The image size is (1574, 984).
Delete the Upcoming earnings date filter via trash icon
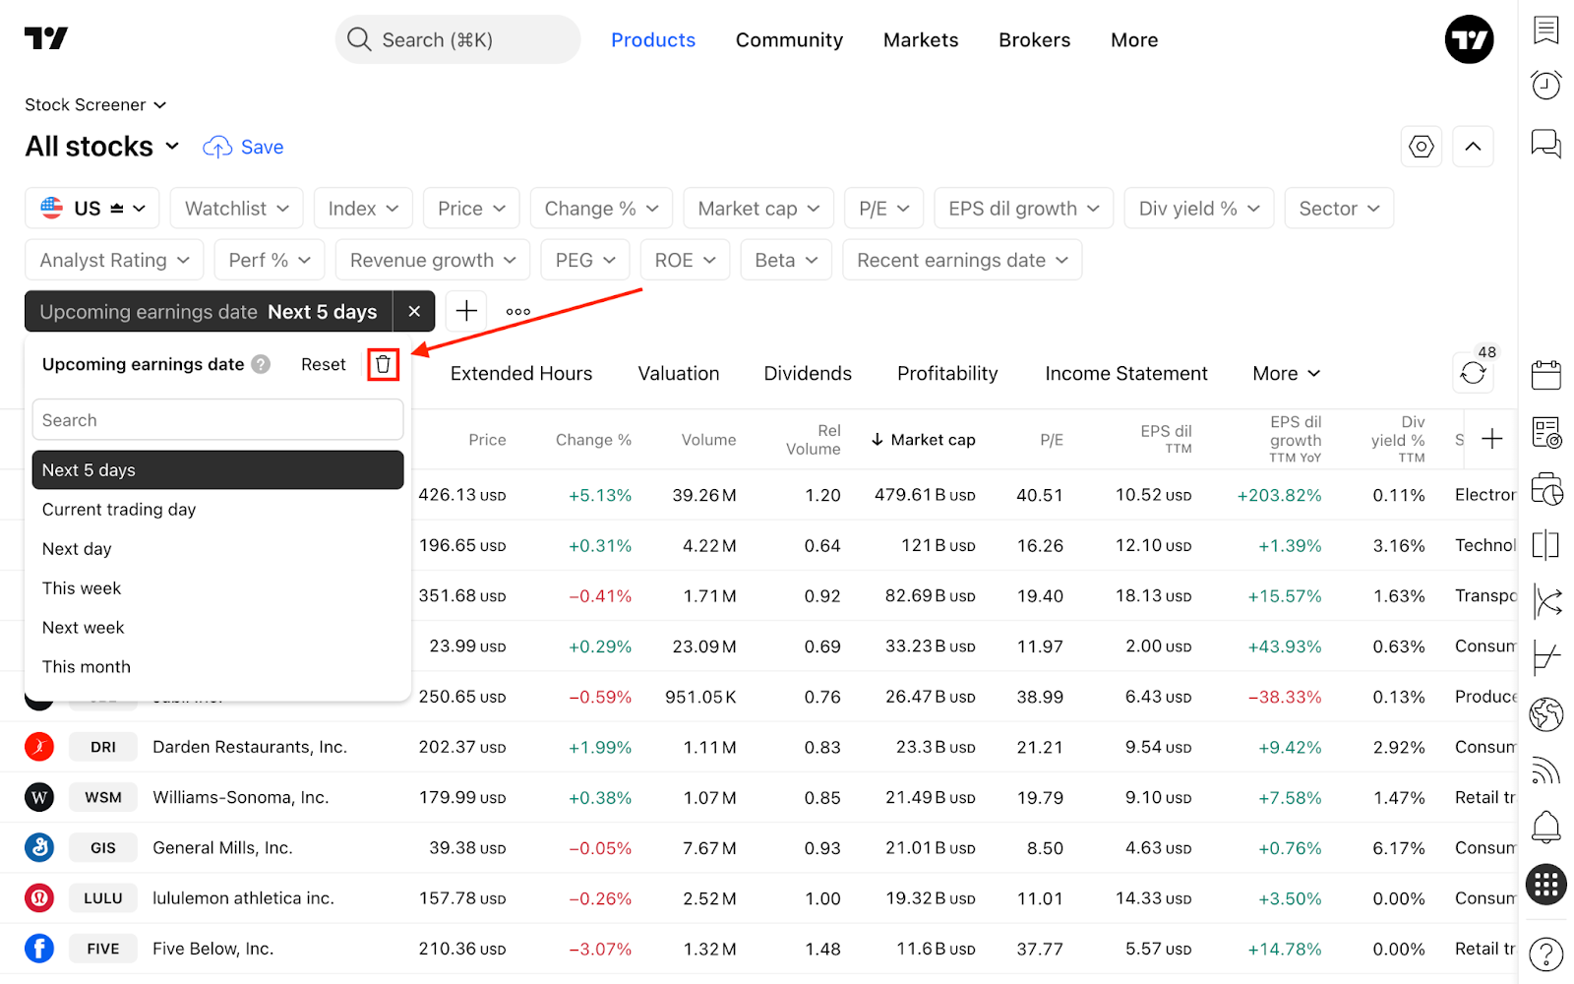pyautogui.click(x=383, y=364)
